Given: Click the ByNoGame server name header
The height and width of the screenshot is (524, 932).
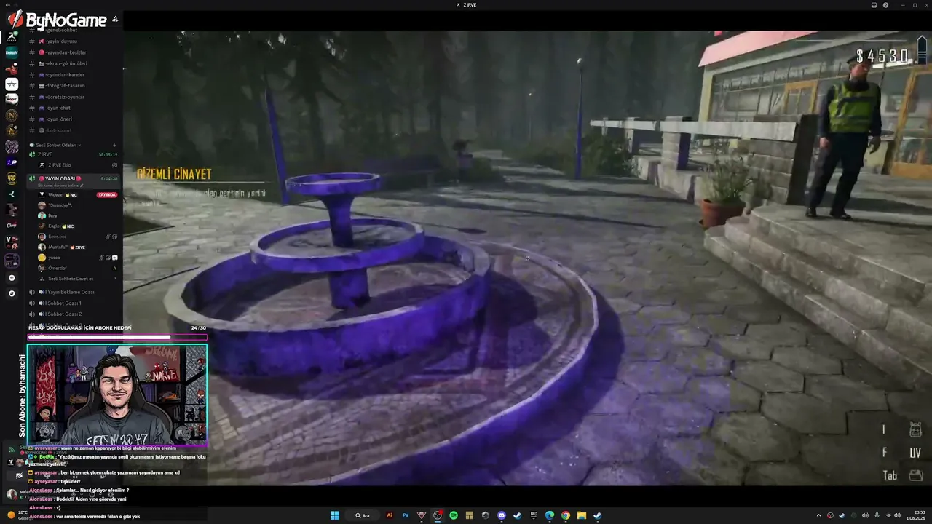Looking at the screenshot, I should coord(66,20).
